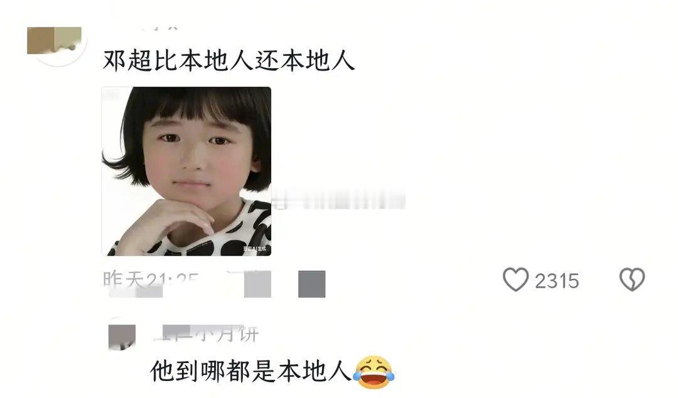
Task: Tap the AI生成 watermark on the photo
Action: 254,249
